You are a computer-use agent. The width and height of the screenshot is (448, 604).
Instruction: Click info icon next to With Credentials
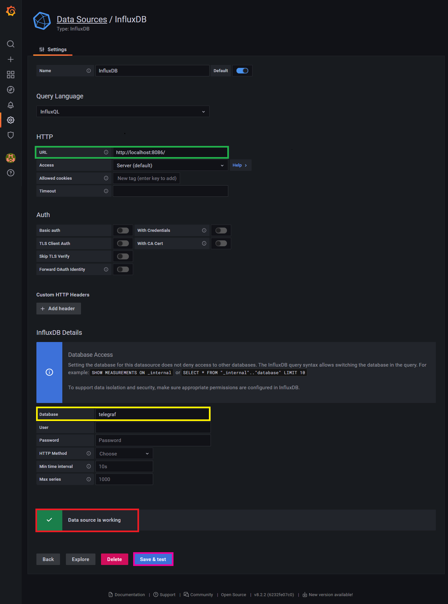coord(204,231)
